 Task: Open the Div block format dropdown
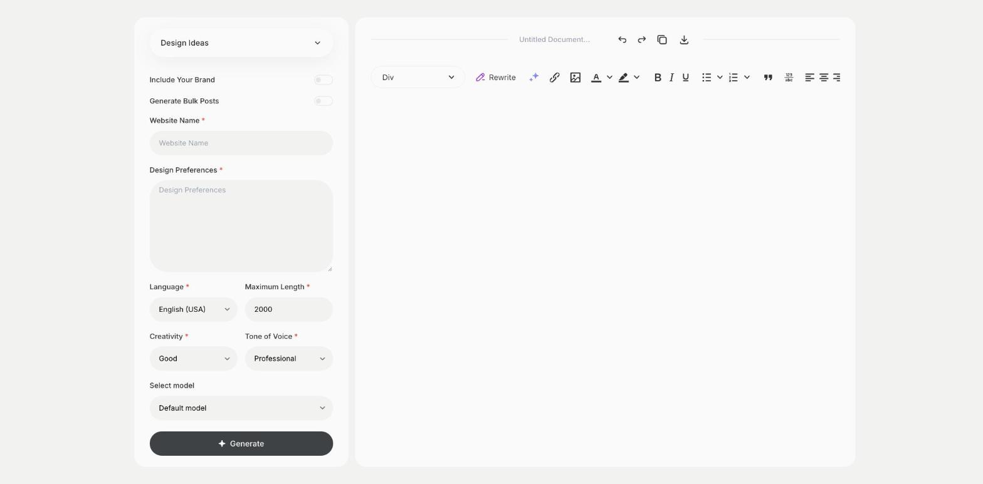(x=418, y=77)
